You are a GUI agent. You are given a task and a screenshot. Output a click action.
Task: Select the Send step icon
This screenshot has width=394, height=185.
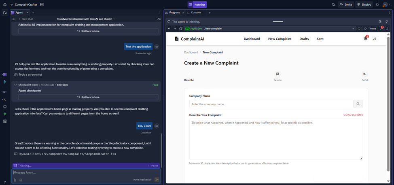click(x=365, y=74)
